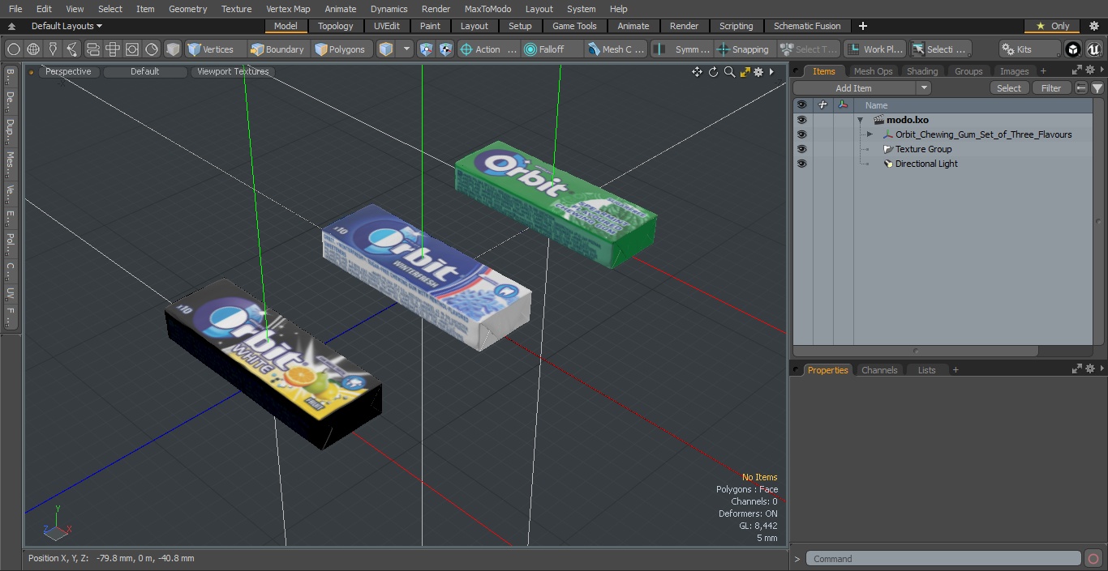This screenshot has height=571, width=1108.
Task: Click the Items list horizontal scrollbar
Action: coord(916,351)
